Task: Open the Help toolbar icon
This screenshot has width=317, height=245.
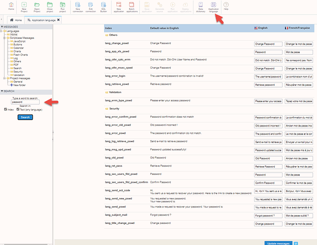Action: [226, 6]
